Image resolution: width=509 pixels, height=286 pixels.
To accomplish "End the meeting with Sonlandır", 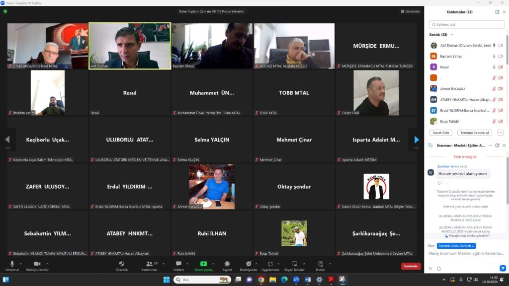I will tap(411, 266).
